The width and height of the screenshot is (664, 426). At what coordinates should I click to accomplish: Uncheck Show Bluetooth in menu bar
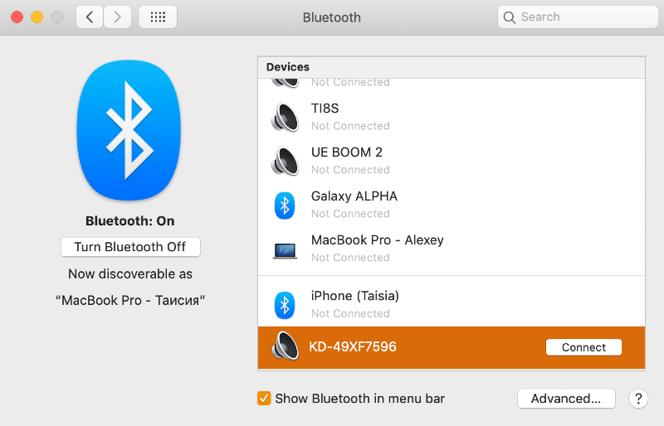pyautogui.click(x=264, y=398)
